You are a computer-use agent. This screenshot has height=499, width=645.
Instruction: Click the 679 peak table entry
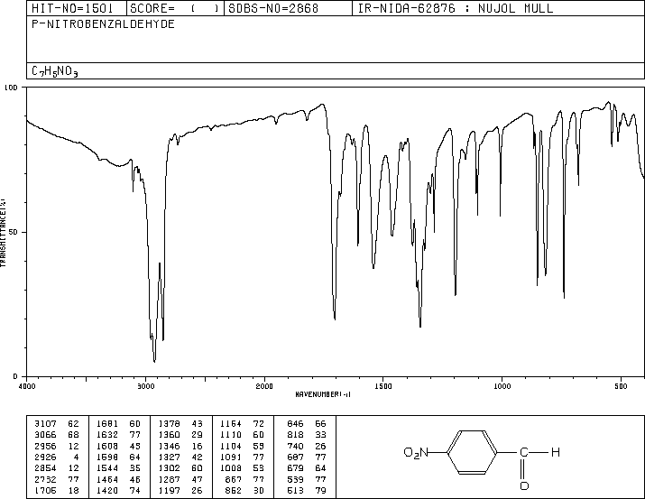click(307, 468)
